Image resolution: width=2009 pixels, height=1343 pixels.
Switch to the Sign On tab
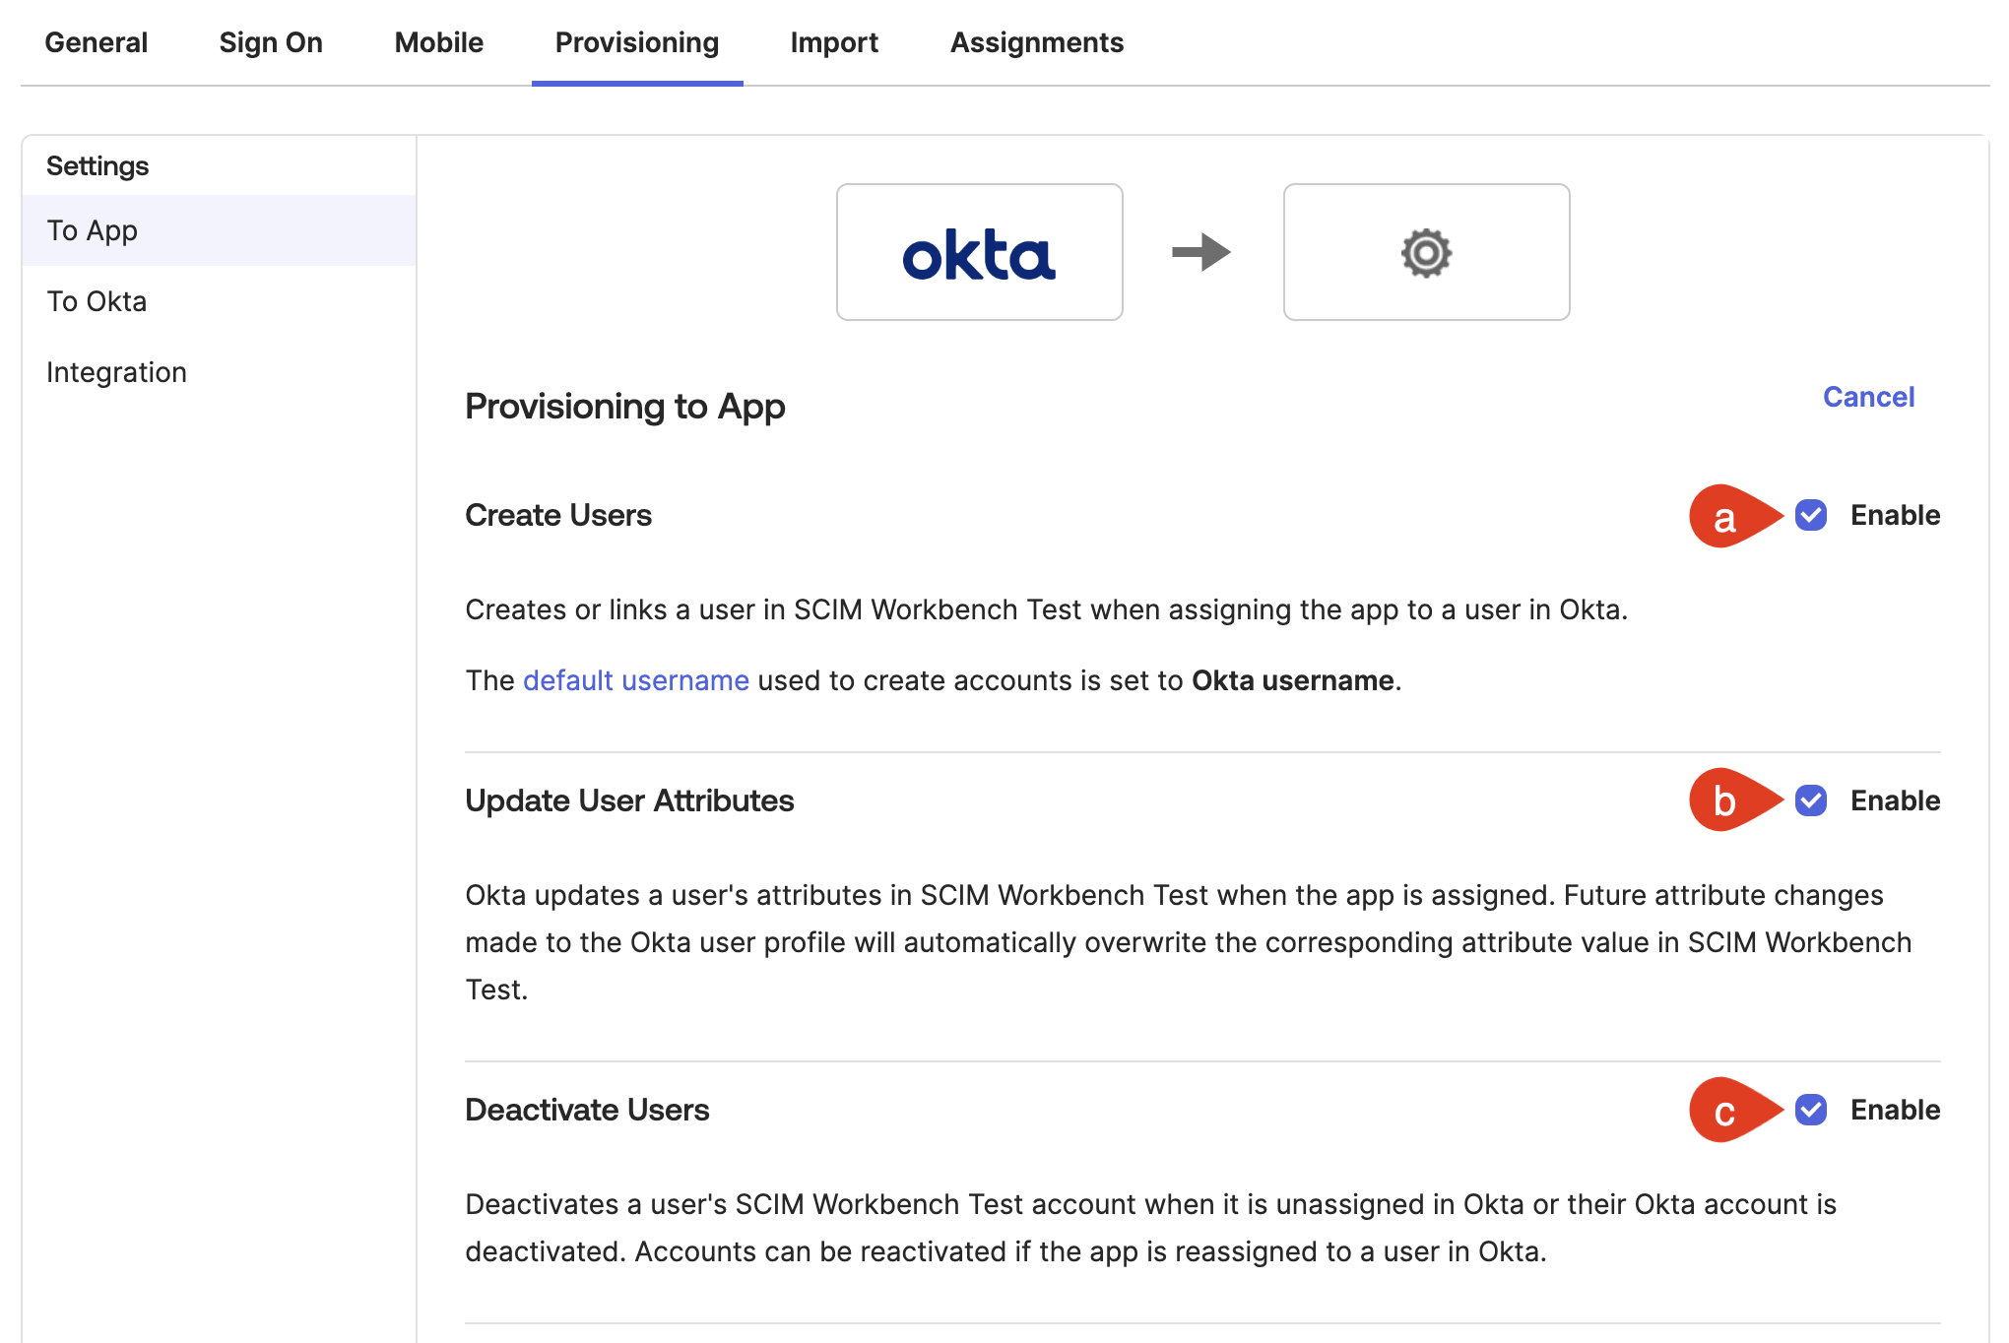[x=271, y=42]
